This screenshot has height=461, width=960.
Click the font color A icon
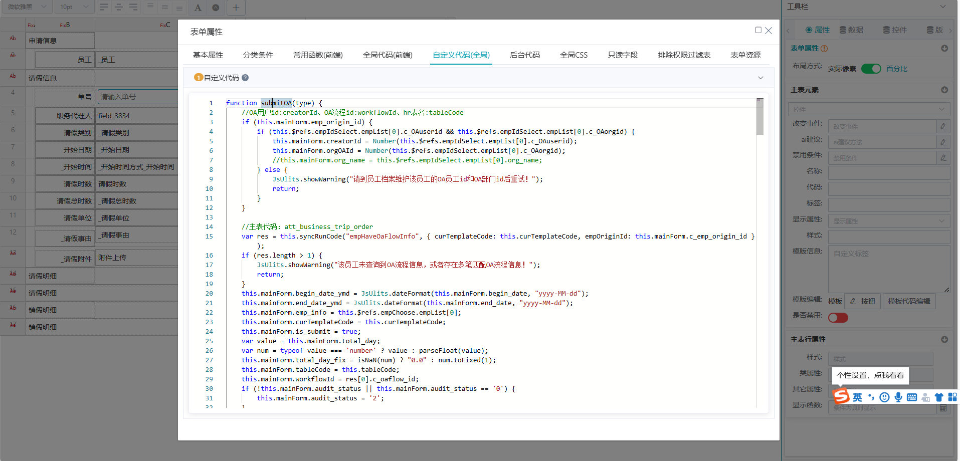[x=198, y=8]
